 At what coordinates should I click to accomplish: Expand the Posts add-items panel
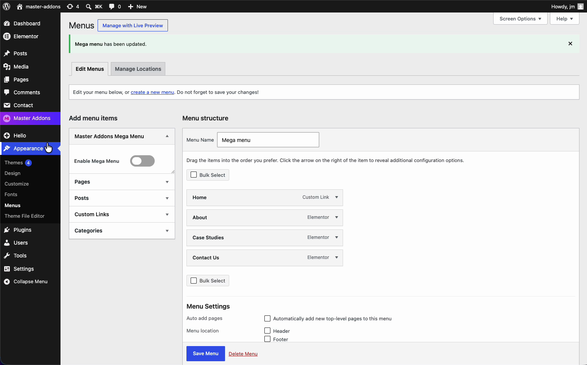tap(167, 198)
